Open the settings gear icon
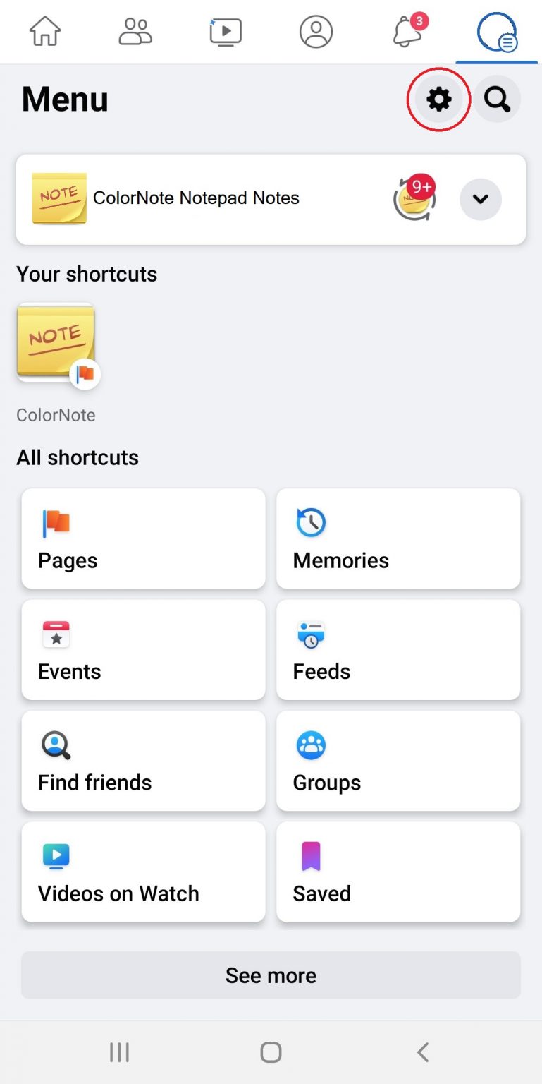The height and width of the screenshot is (1084, 542). click(438, 100)
